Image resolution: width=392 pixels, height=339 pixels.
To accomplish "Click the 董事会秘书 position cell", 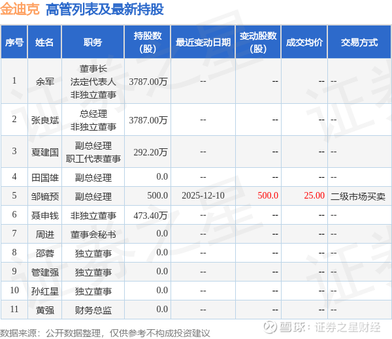I will 93,234.
